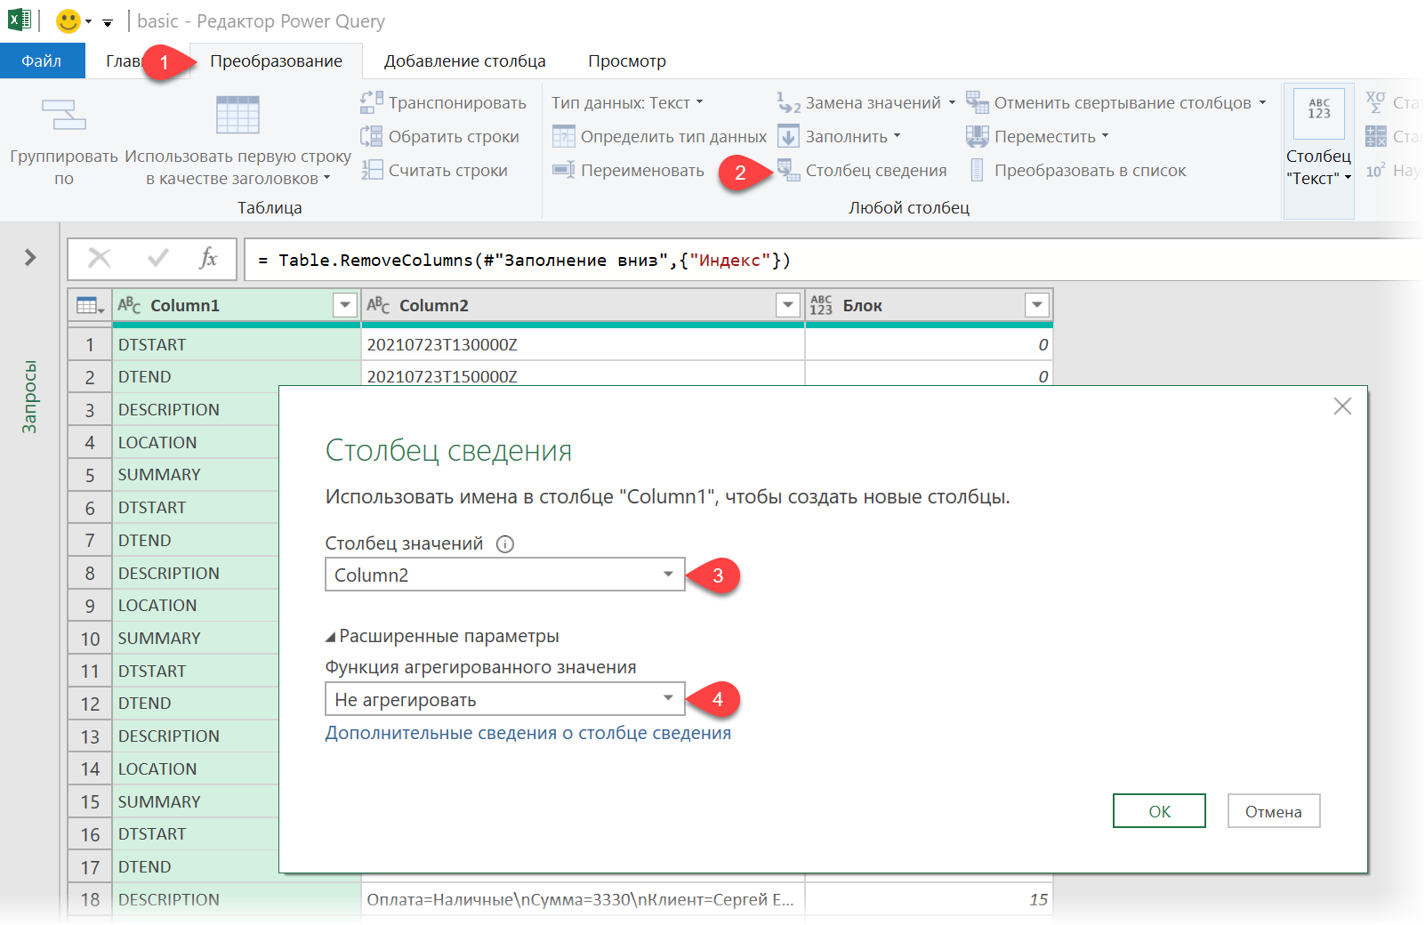The width and height of the screenshot is (1425, 925).
Task: Click the fx function icon
Action: 208,259
